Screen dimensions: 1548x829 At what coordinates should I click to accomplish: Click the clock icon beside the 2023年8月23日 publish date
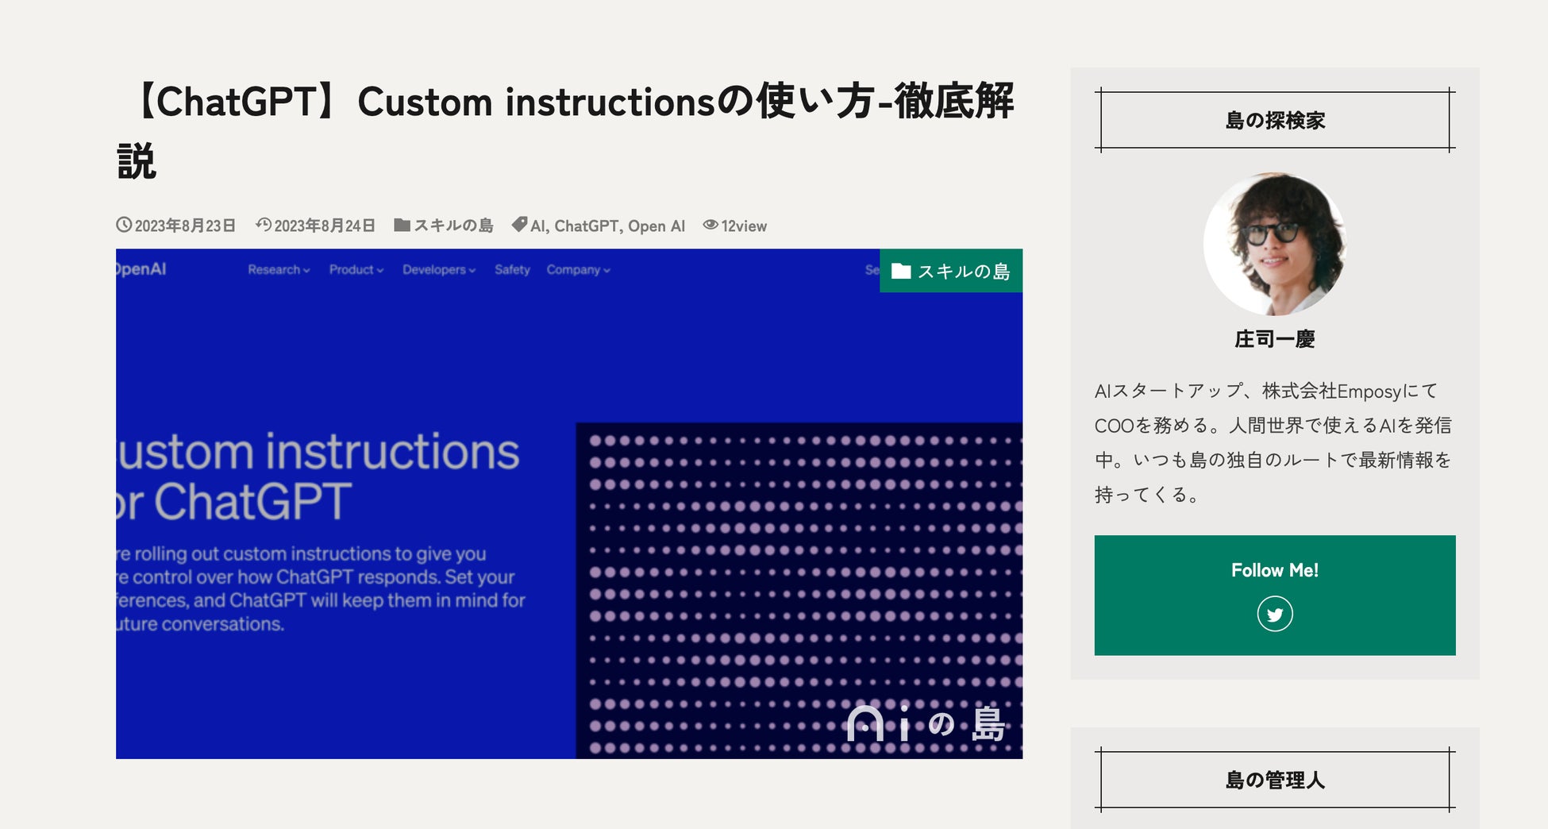124,225
